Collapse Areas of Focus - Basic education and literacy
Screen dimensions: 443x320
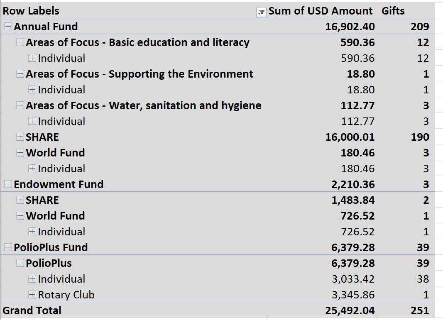tap(20, 42)
